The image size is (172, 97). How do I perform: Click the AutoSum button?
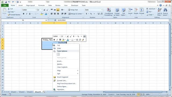pyautogui.click(x=150, y=9)
